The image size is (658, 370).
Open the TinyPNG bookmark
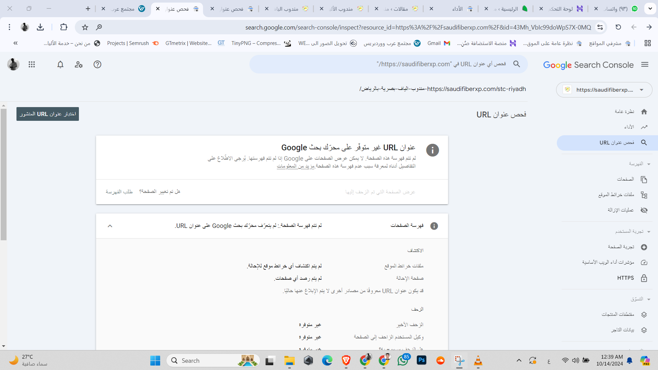point(261,43)
